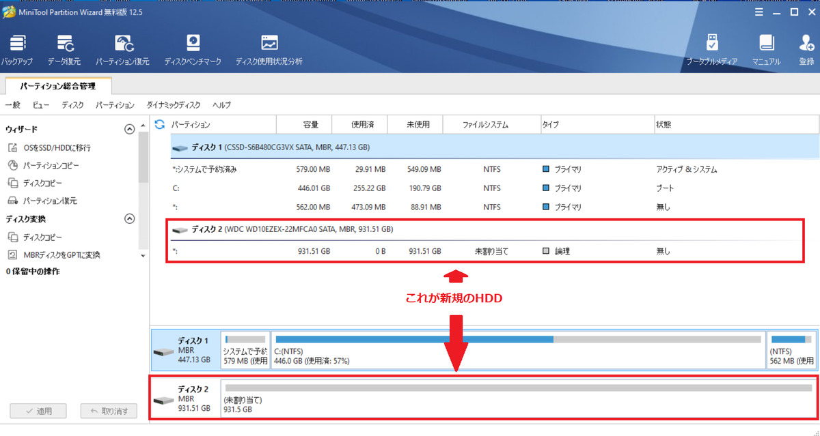Click the 取り消す button

pyautogui.click(x=109, y=411)
